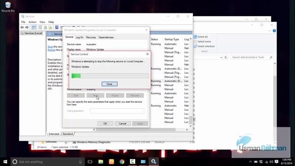Click Cancel in Windows Update Properties
This screenshot has height=166, width=295.
point(123,124)
